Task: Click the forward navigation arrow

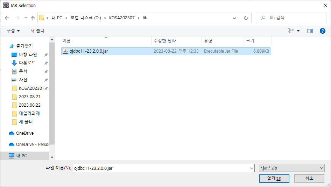Action: coord(17,18)
